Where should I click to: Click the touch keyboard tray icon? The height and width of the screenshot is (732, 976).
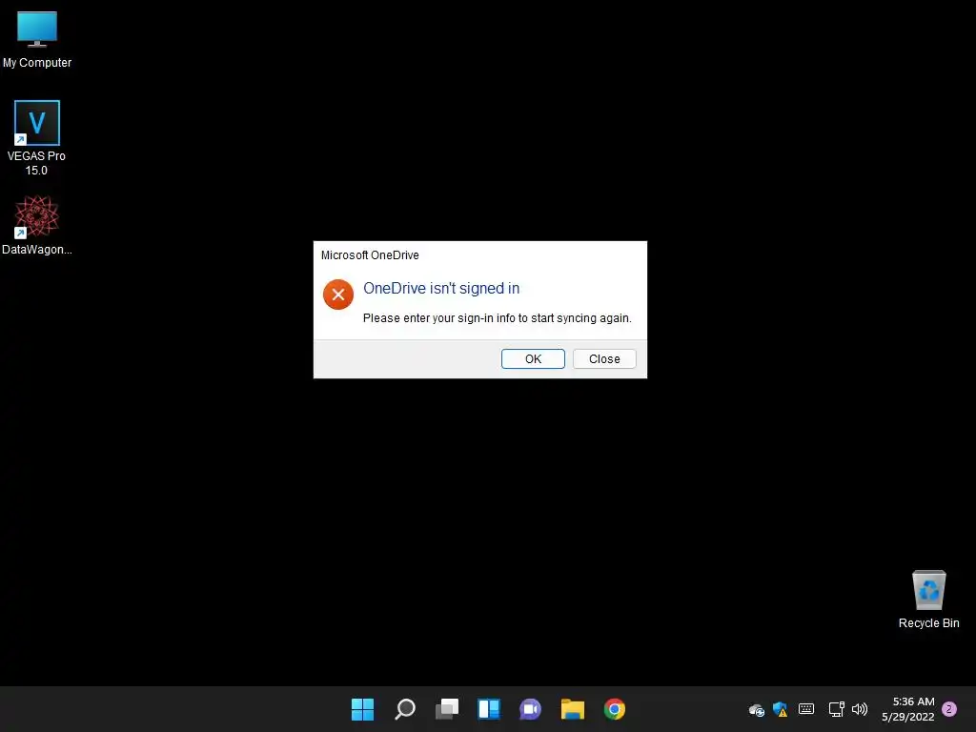[806, 709]
